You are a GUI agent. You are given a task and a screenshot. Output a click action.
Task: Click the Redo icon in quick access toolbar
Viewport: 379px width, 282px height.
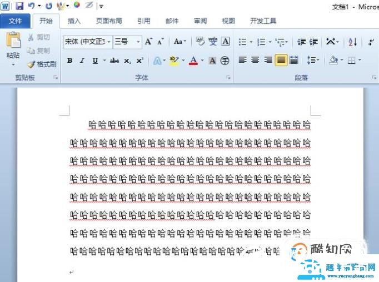pos(49,6)
